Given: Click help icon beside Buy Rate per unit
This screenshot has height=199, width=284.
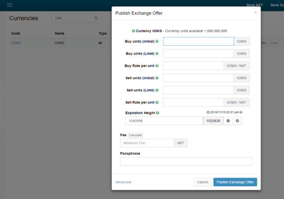Looking at the screenshot, I should [x=157, y=66].
